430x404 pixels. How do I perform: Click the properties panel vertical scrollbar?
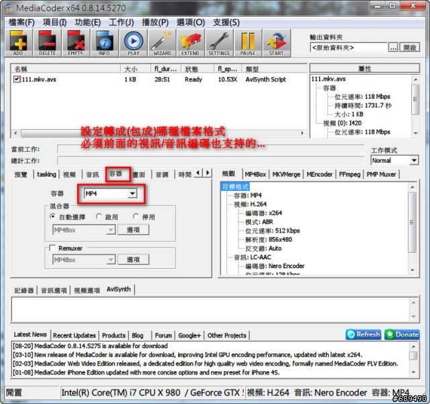(415, 106)
